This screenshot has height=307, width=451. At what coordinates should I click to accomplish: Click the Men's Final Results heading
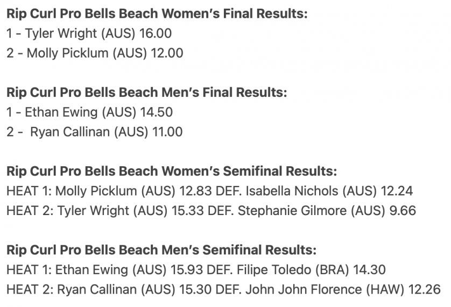tap(147, 92)
